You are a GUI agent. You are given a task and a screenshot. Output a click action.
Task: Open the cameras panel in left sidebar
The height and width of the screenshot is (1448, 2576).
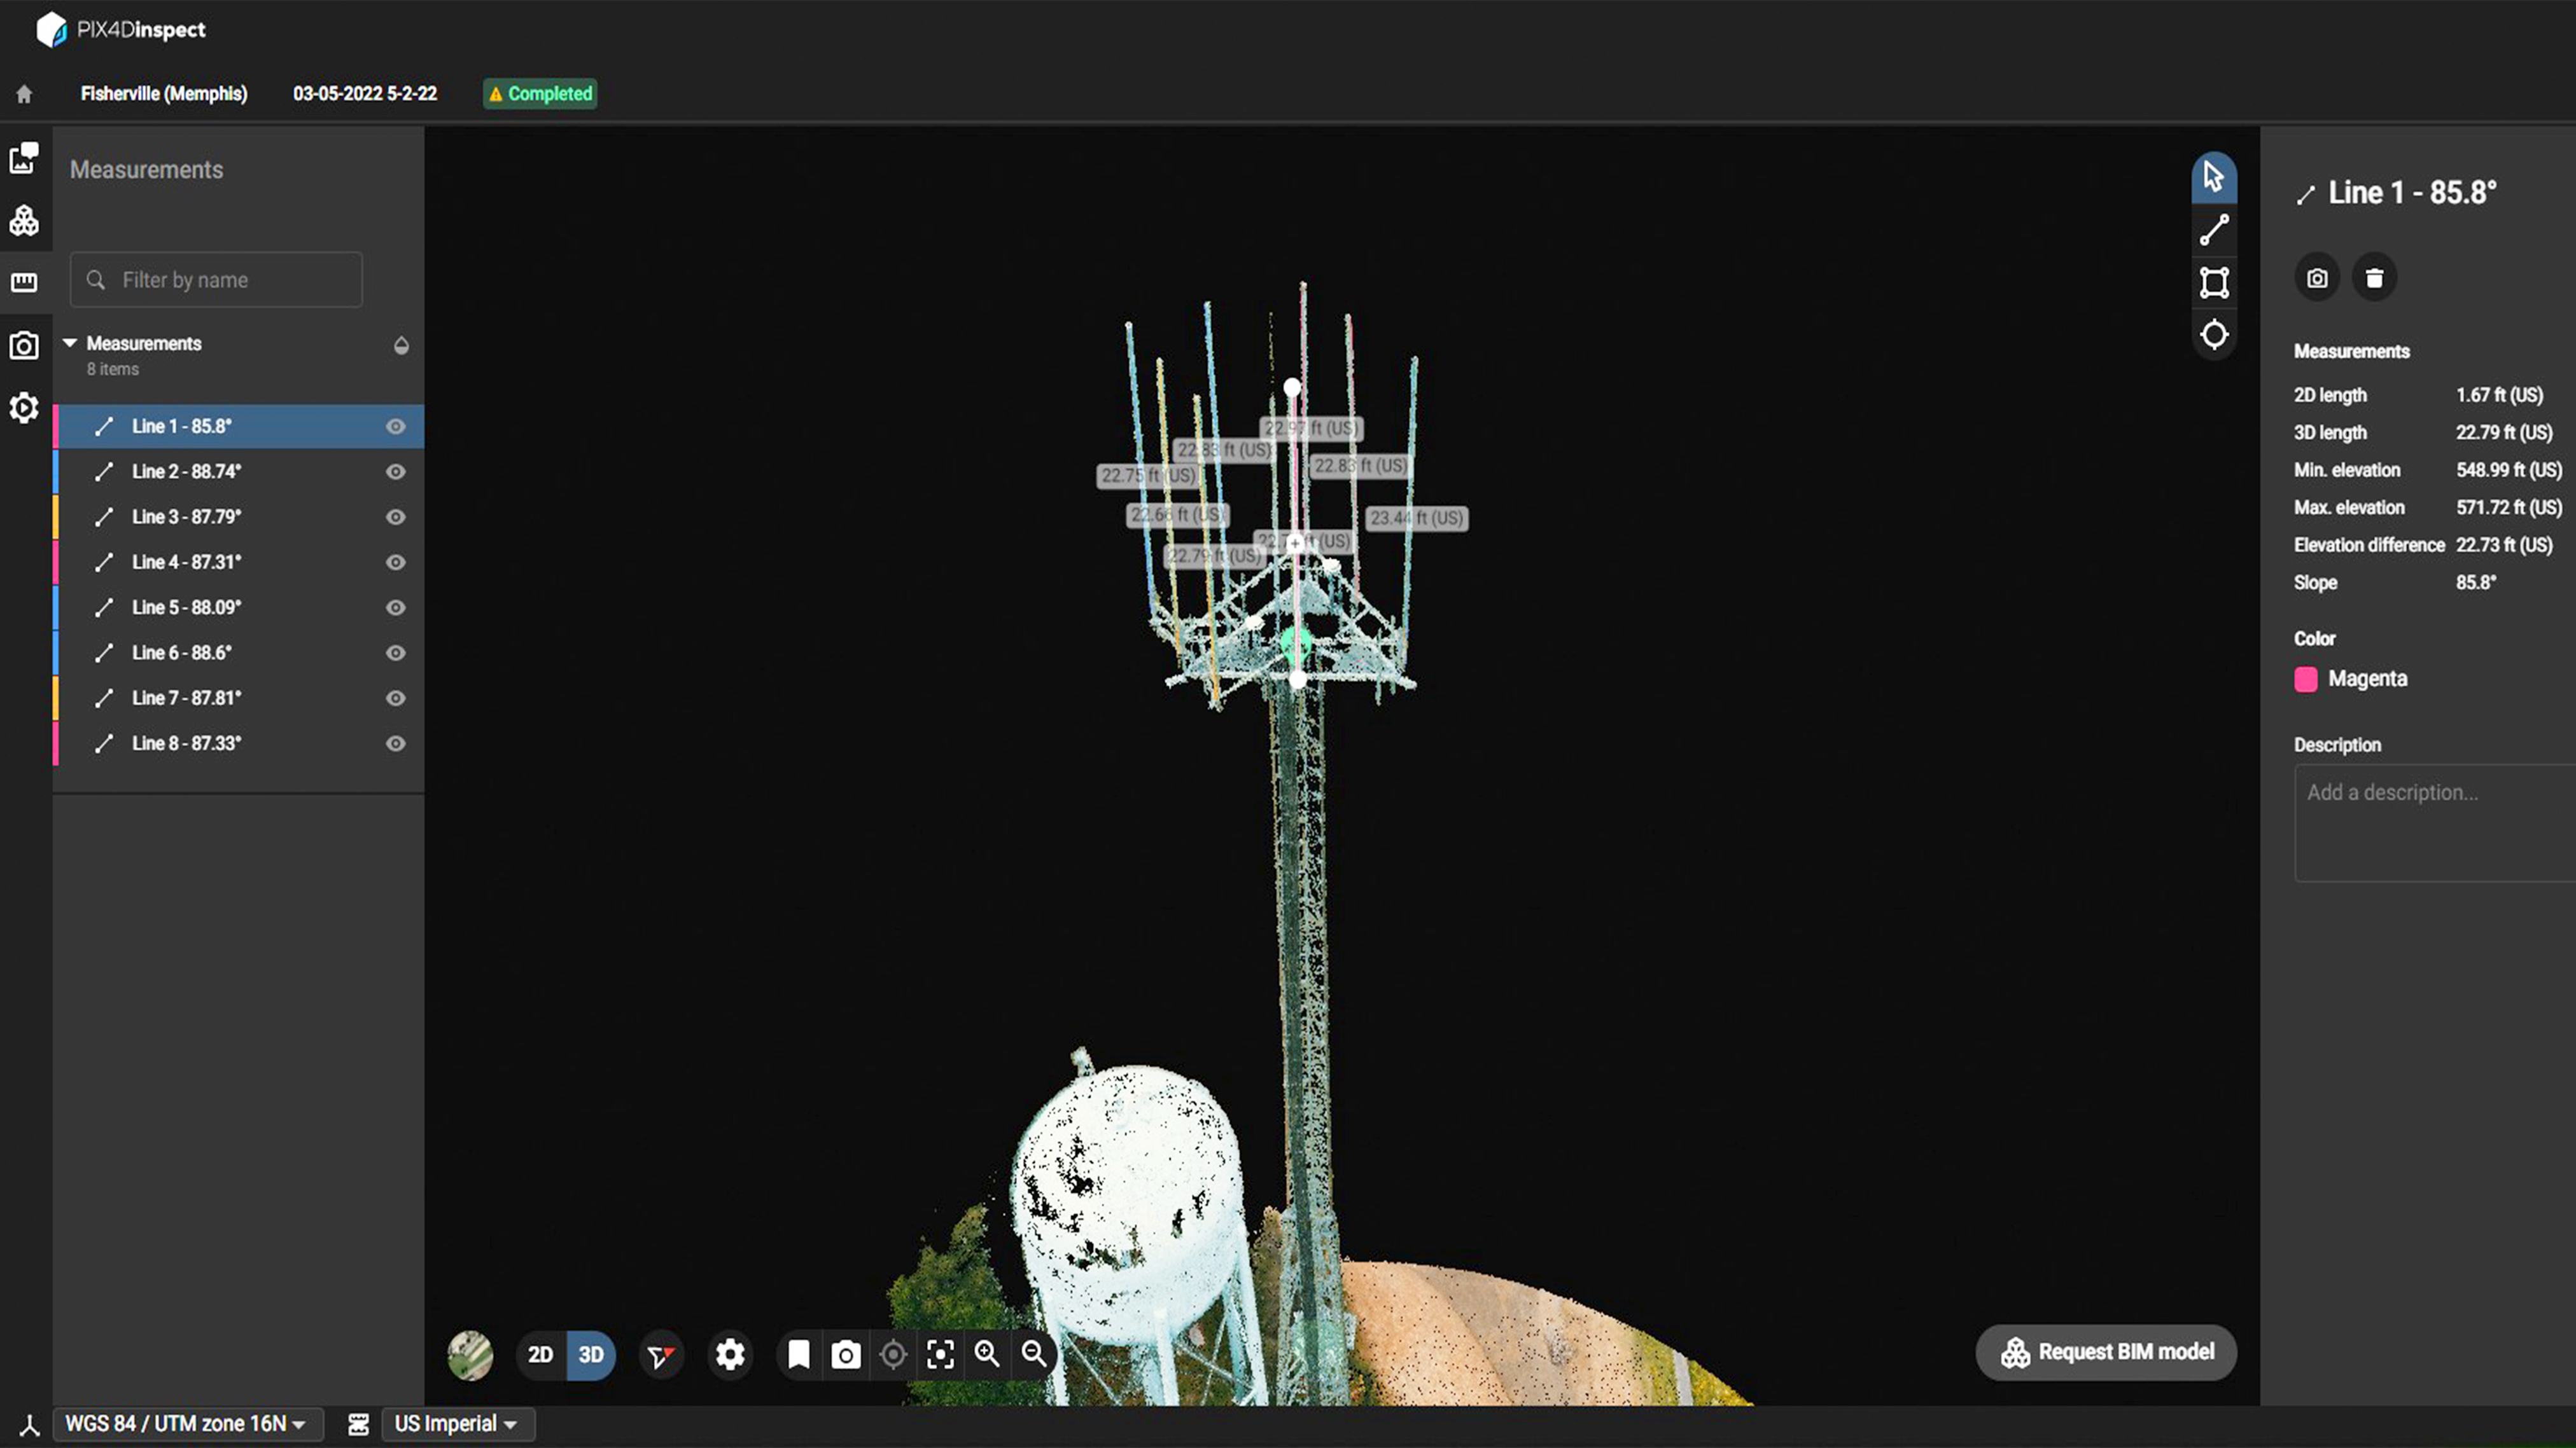tap(24, 346)
